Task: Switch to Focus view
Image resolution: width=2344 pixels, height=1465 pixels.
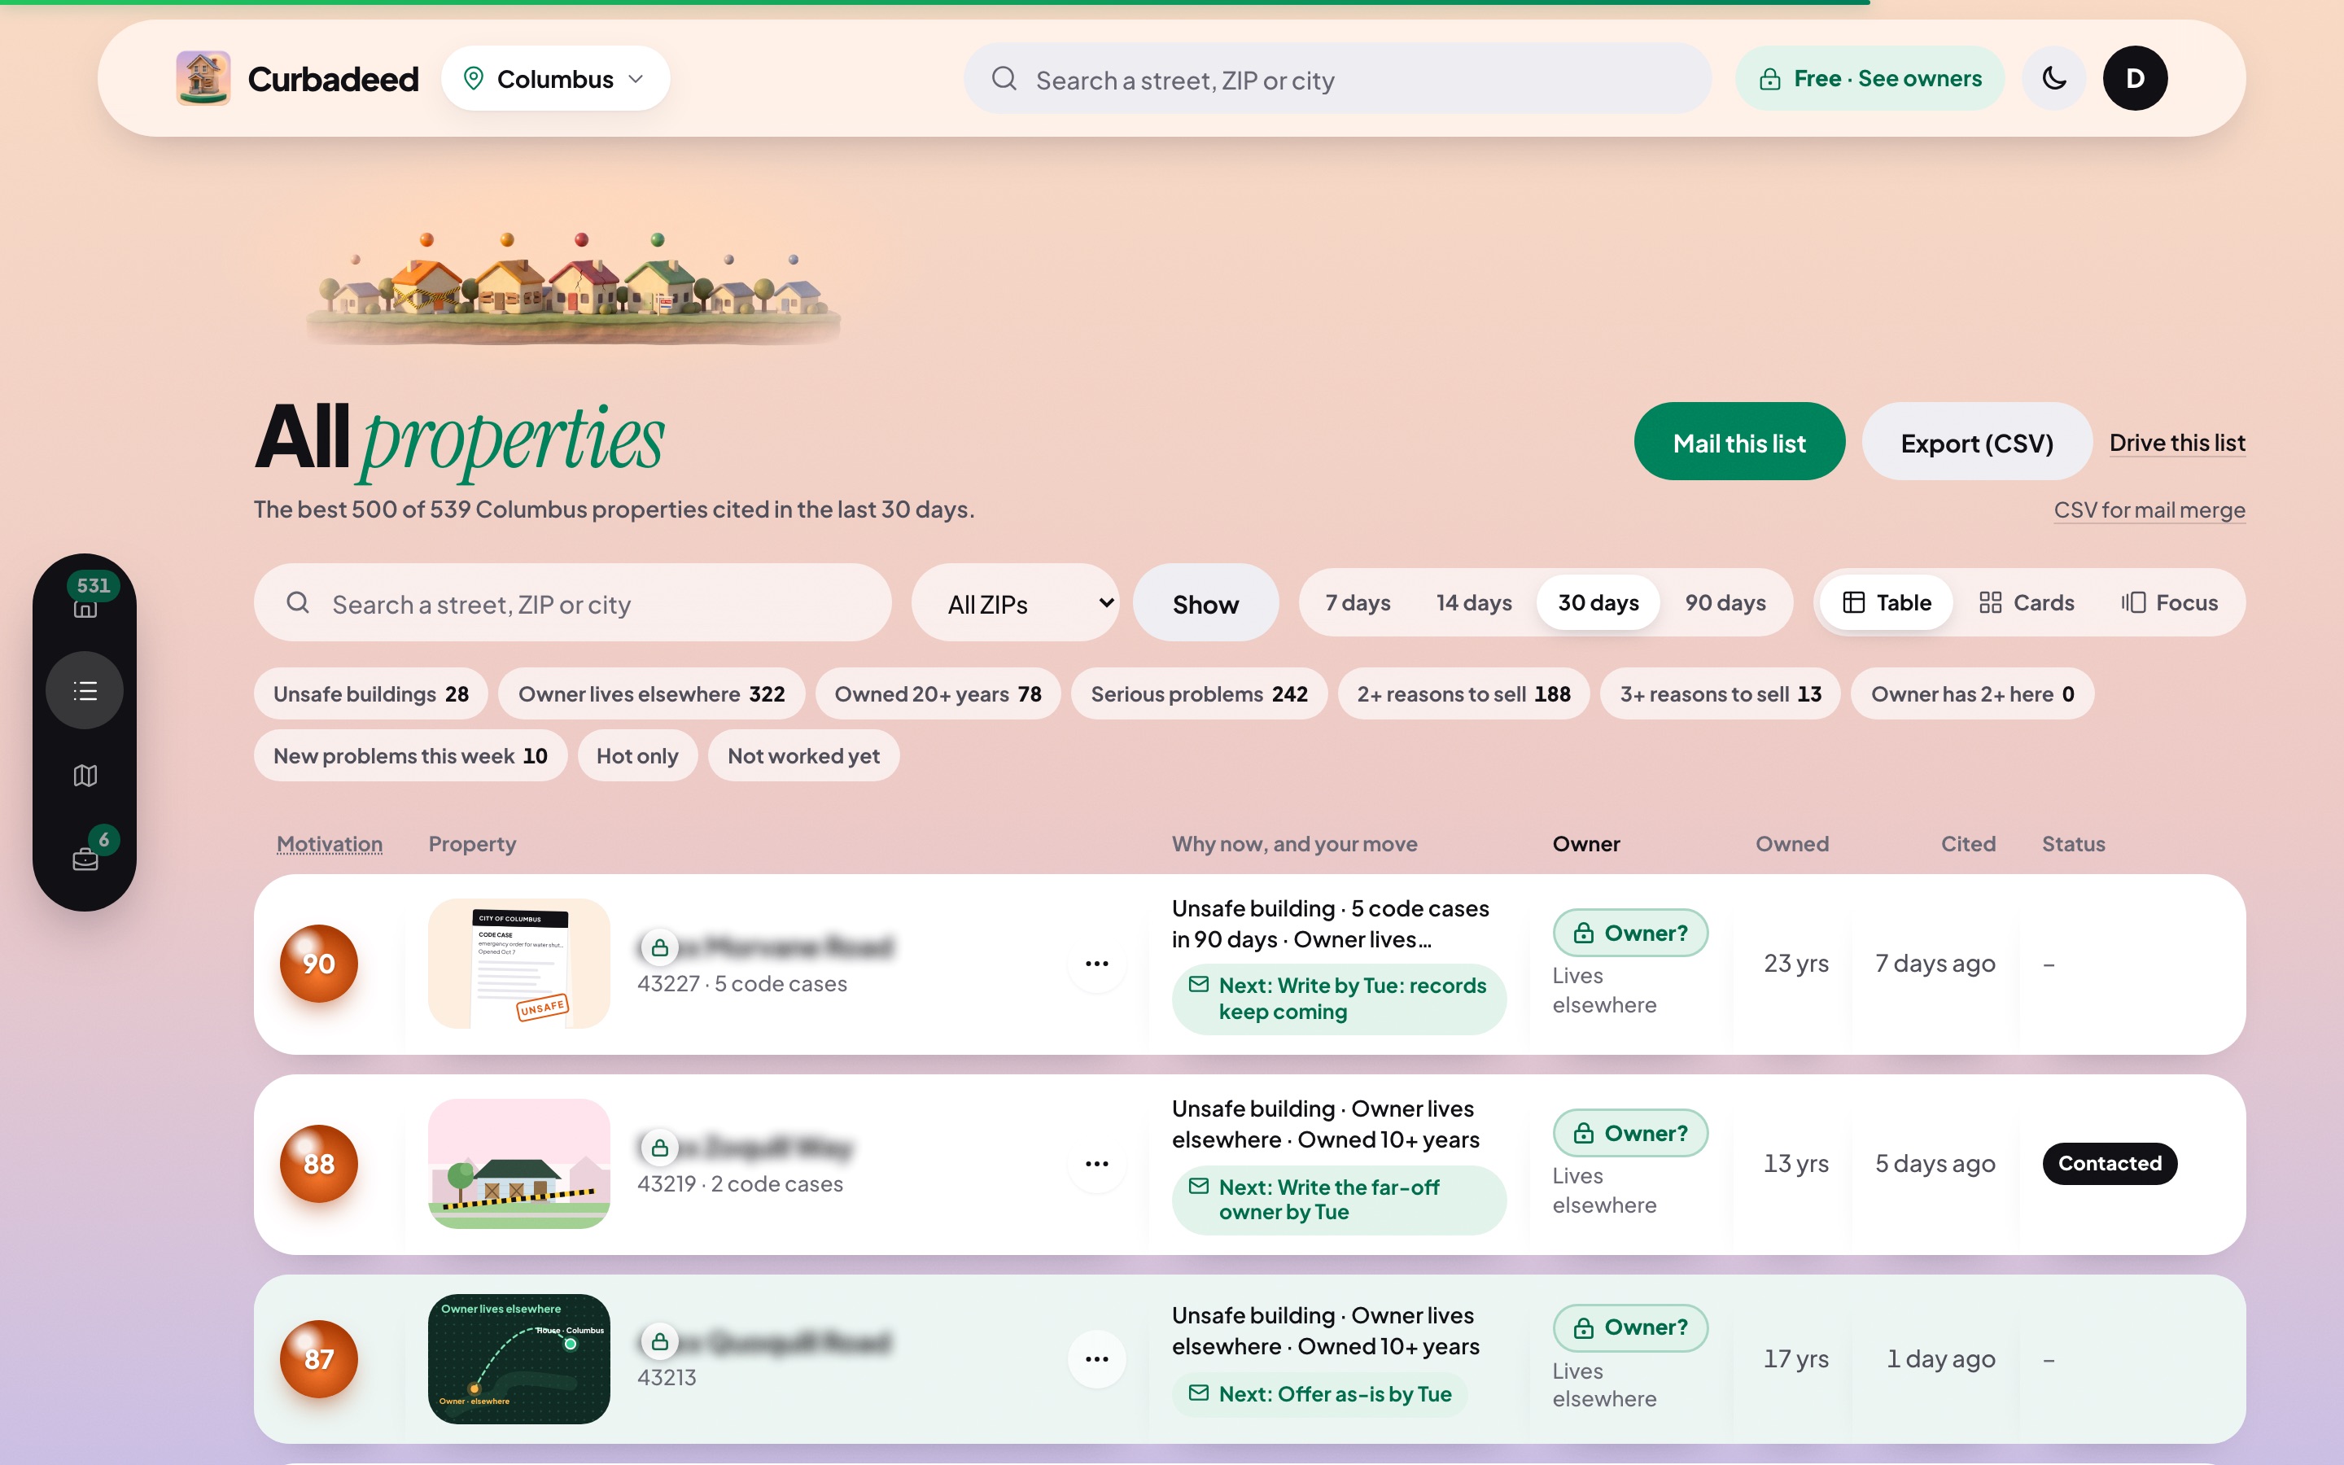Action: coord(2170,602)
